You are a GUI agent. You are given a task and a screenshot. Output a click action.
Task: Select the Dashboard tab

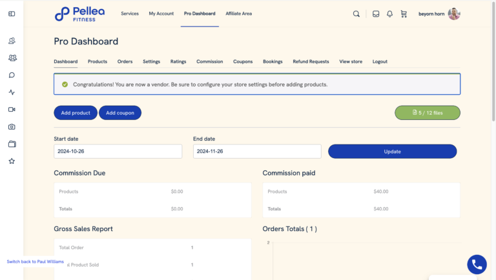tap(65, 62)
